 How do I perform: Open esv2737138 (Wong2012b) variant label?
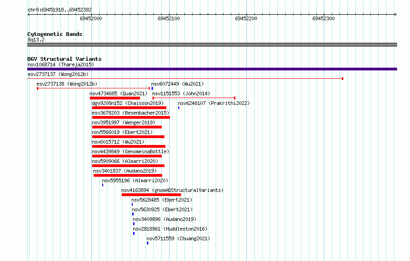pyautogui.click(x=67, y=84)
